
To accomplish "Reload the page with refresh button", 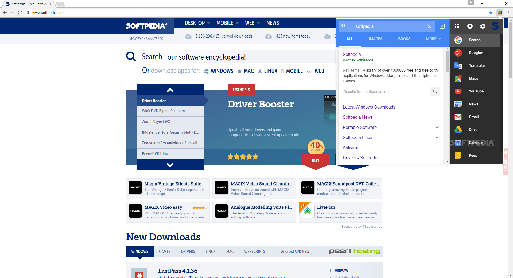I will point(20,13).
